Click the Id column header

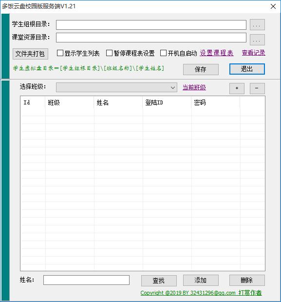coord(33,102)
